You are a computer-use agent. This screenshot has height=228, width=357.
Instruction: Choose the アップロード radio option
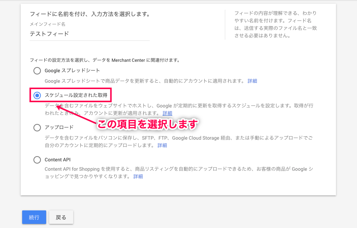click(37, 128)
